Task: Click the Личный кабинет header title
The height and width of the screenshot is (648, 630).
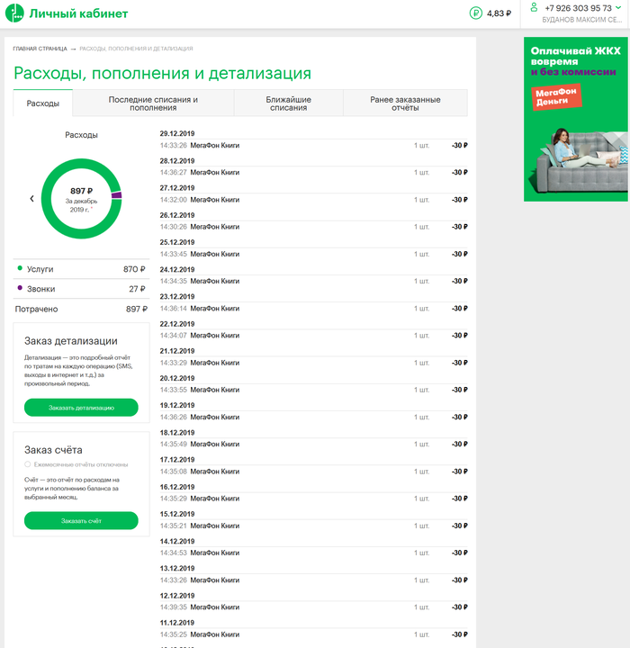Action: click(x=78, y=13)
